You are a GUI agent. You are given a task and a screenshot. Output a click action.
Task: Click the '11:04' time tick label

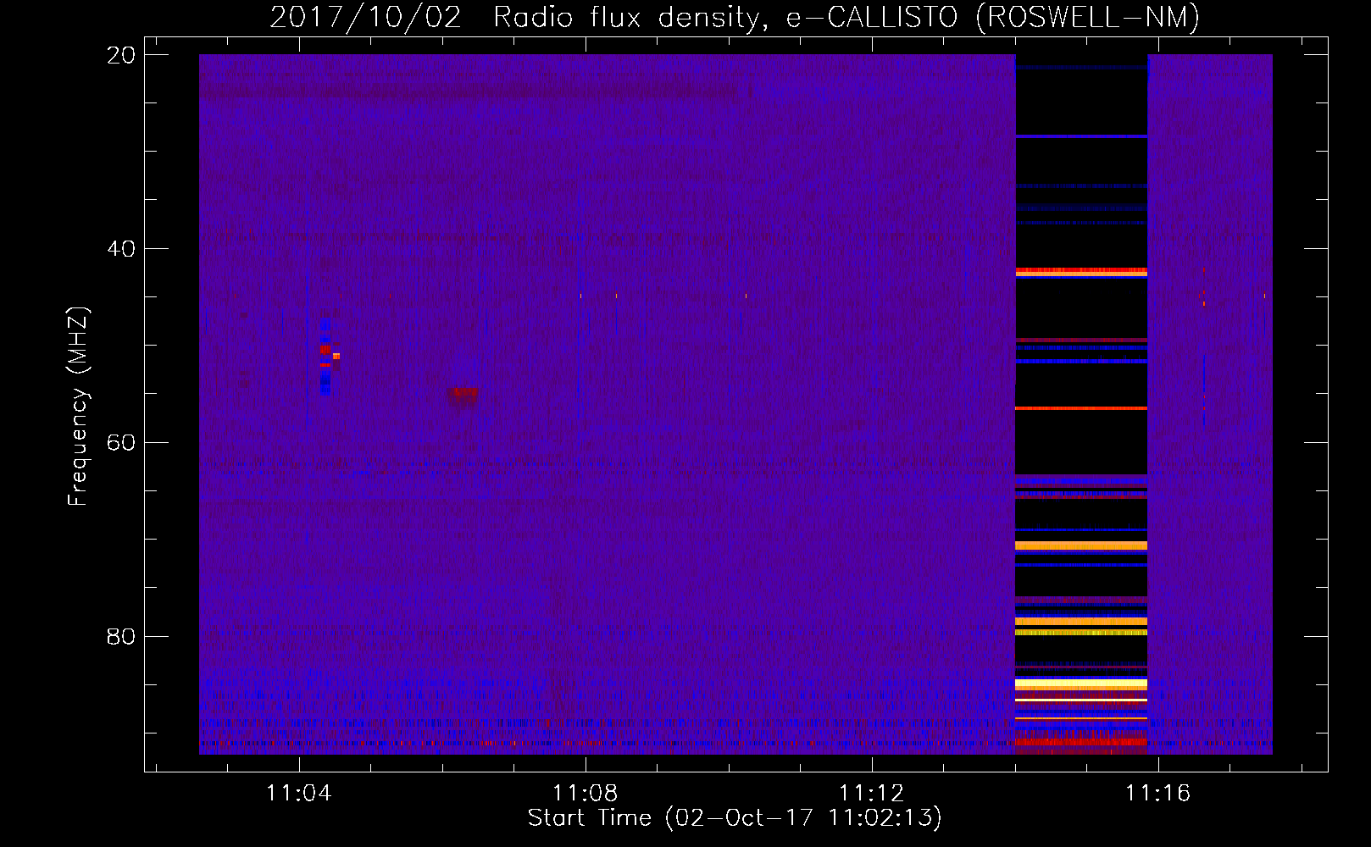point(299,794)
